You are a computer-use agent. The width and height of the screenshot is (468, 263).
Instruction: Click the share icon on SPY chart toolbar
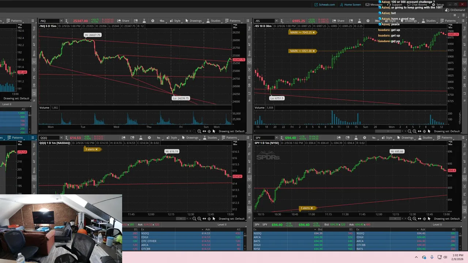pos(339,138)
